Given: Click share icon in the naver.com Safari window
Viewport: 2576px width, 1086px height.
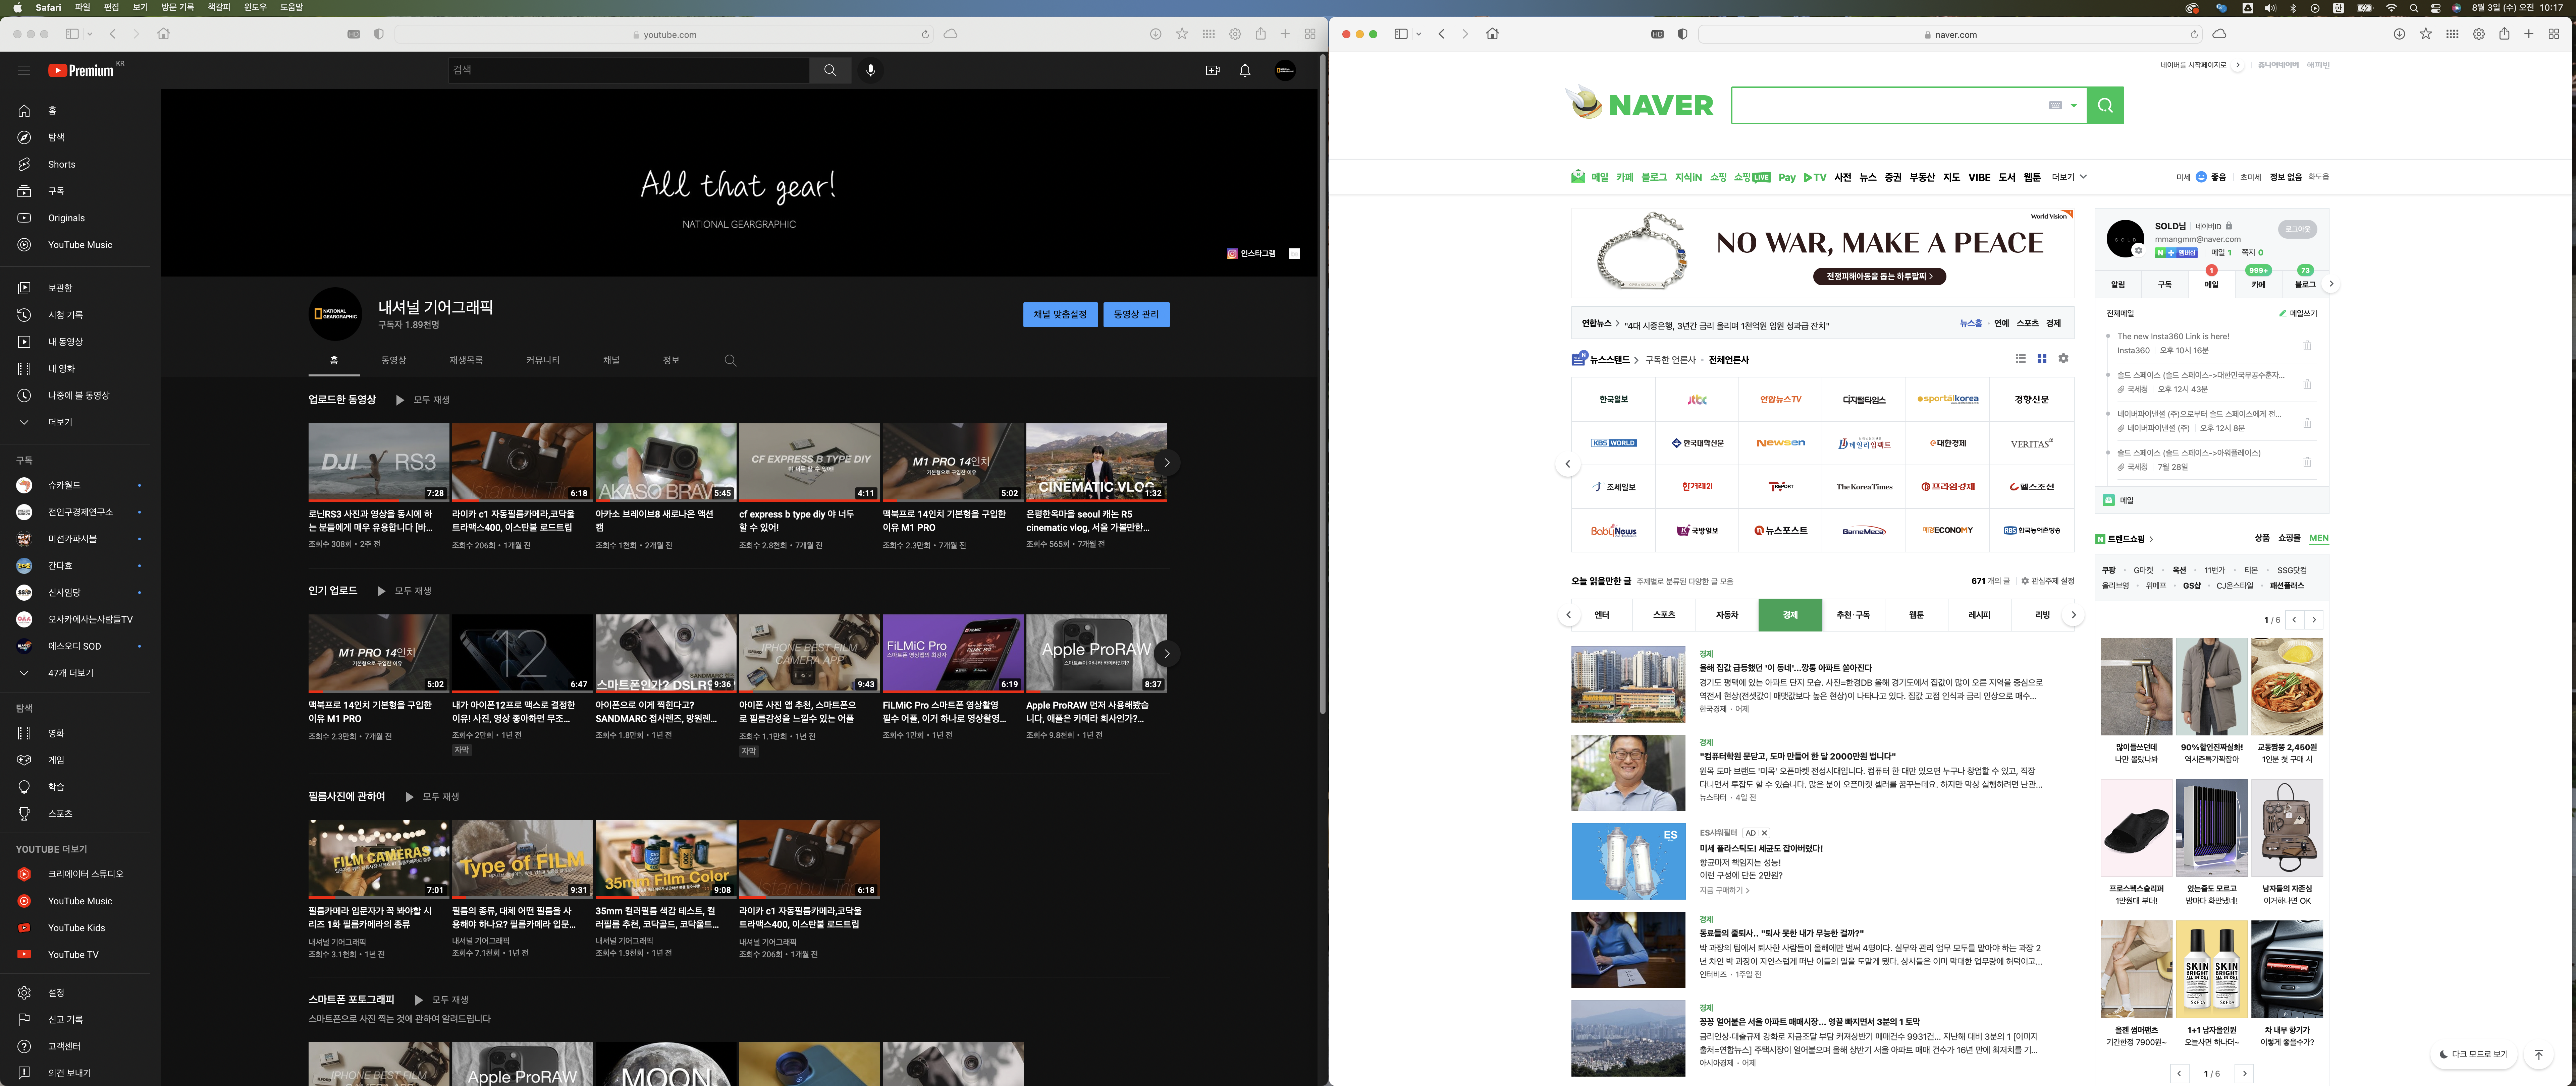Looking at the screenshot, I should coord(2504,34).
